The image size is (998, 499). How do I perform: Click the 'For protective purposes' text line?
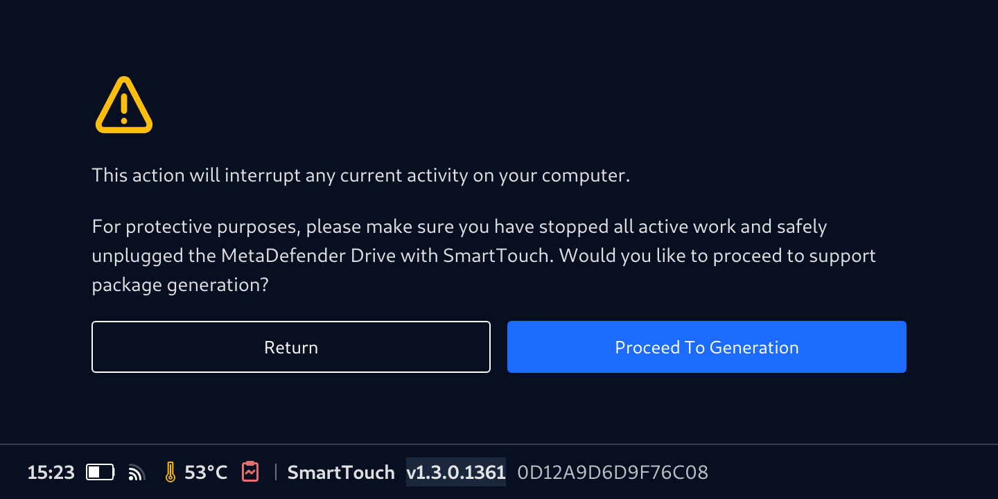tap(459, 227)
